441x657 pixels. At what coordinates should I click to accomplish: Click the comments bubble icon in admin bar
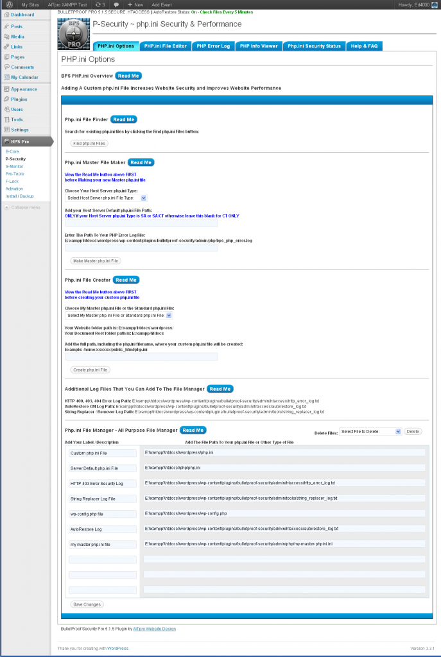click(x=116, y=4)
